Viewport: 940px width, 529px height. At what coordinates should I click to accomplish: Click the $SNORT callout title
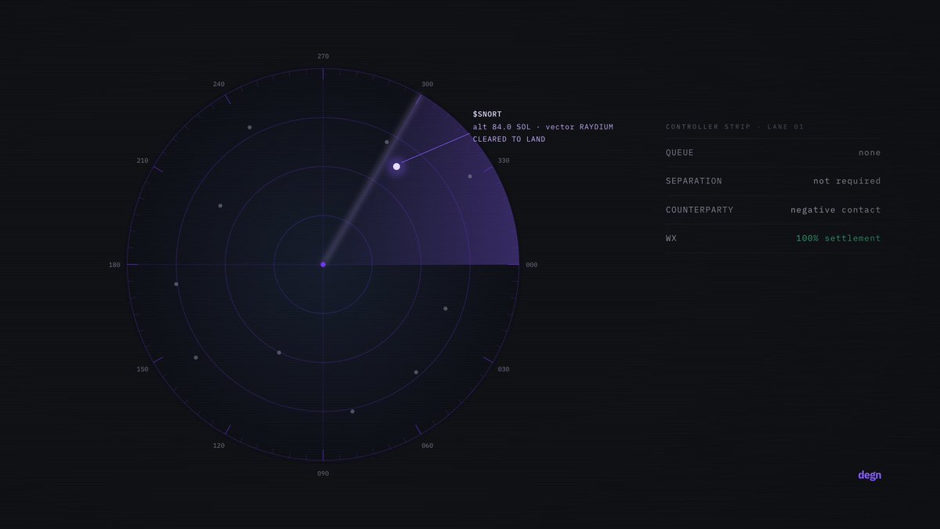coord(487,114)
